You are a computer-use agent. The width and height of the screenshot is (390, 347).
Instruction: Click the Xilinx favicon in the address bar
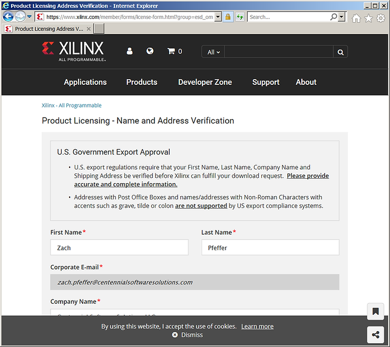pyautogui.click(x=40, y=17)
